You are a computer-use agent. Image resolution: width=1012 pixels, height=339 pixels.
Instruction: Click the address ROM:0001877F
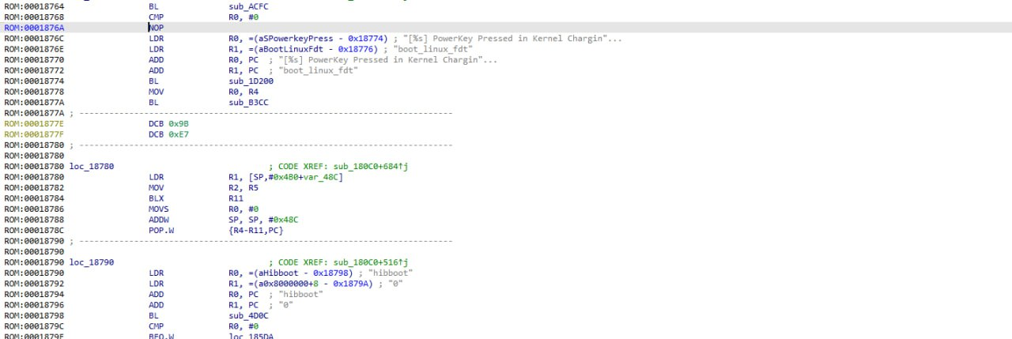pyautogui.click(x=35, y=135)
